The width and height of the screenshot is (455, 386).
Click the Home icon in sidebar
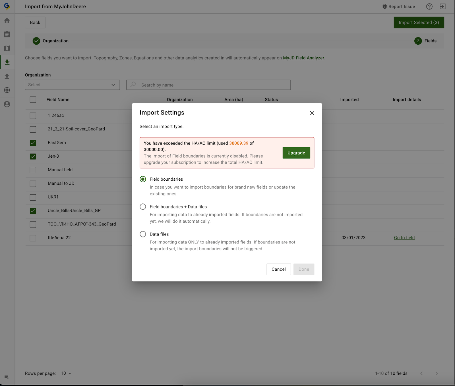point(7,20)
